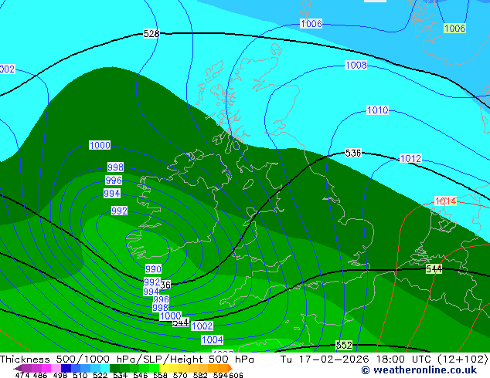Click the 992 label below the 990 label
490x378 pixels.
pyautogui.click(x=152, y=282)
